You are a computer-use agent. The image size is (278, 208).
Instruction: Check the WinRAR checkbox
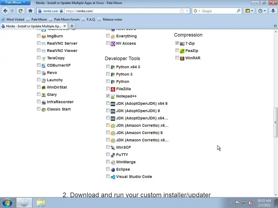click(177, 57)
